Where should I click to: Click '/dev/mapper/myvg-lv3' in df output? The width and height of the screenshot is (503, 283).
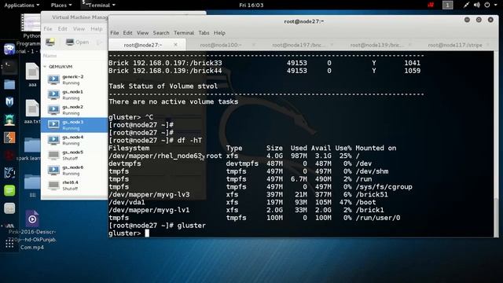click(x=149, y=194)
